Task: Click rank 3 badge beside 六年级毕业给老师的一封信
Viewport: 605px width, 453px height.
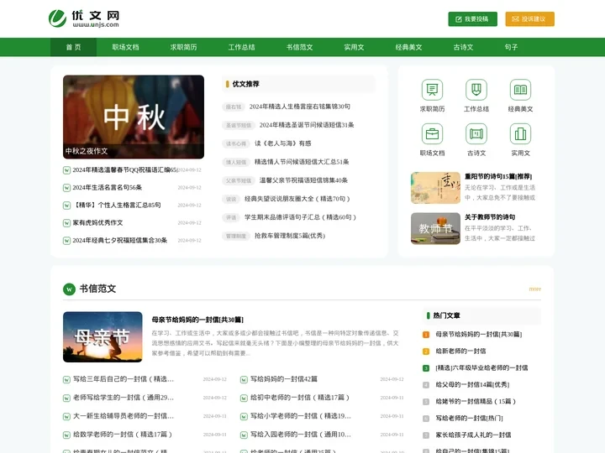Action: click(x=426, y=368)
